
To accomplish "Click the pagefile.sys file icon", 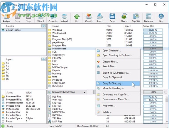I will click(50, 42).
